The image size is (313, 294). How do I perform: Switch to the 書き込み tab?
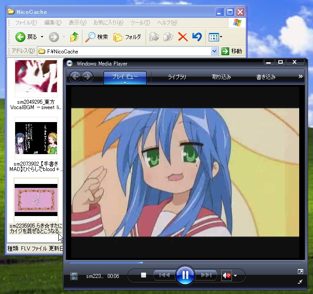266,77
